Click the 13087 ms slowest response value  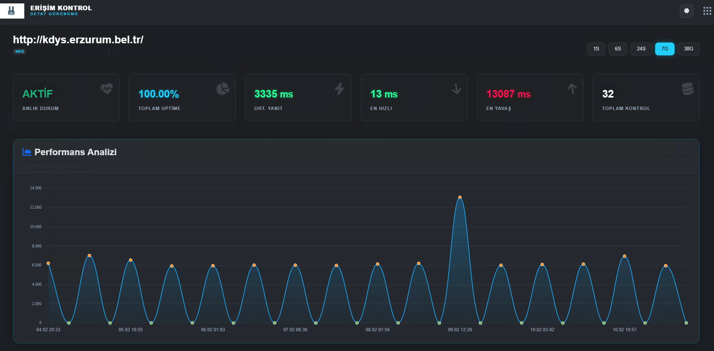508,94
